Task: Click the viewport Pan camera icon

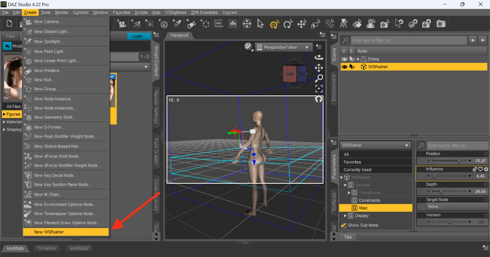Action: pos(319,68)
